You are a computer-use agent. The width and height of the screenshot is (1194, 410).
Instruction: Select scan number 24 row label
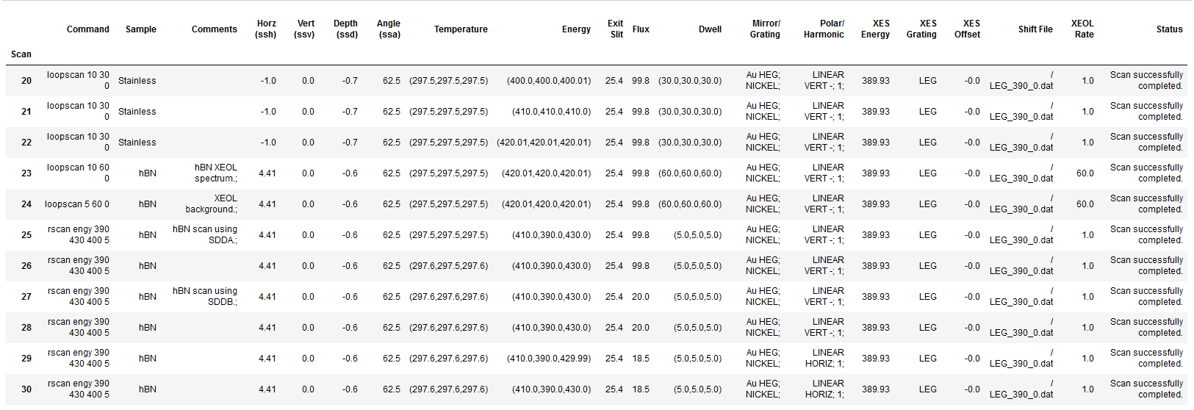pyautogui.click(x=26, y=204)
